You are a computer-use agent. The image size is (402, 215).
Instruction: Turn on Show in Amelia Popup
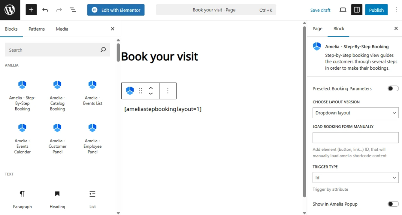point(393,204)
